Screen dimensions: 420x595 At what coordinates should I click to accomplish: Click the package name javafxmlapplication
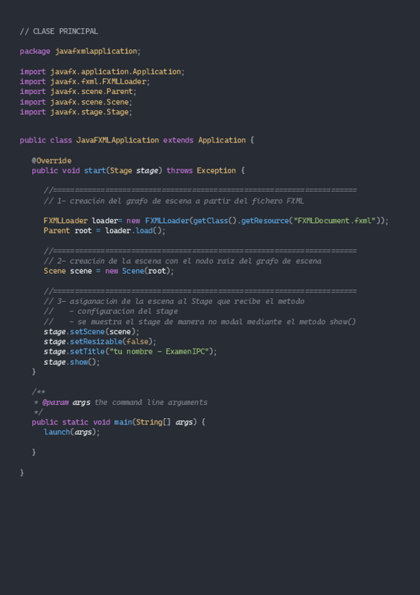point(96,51)
